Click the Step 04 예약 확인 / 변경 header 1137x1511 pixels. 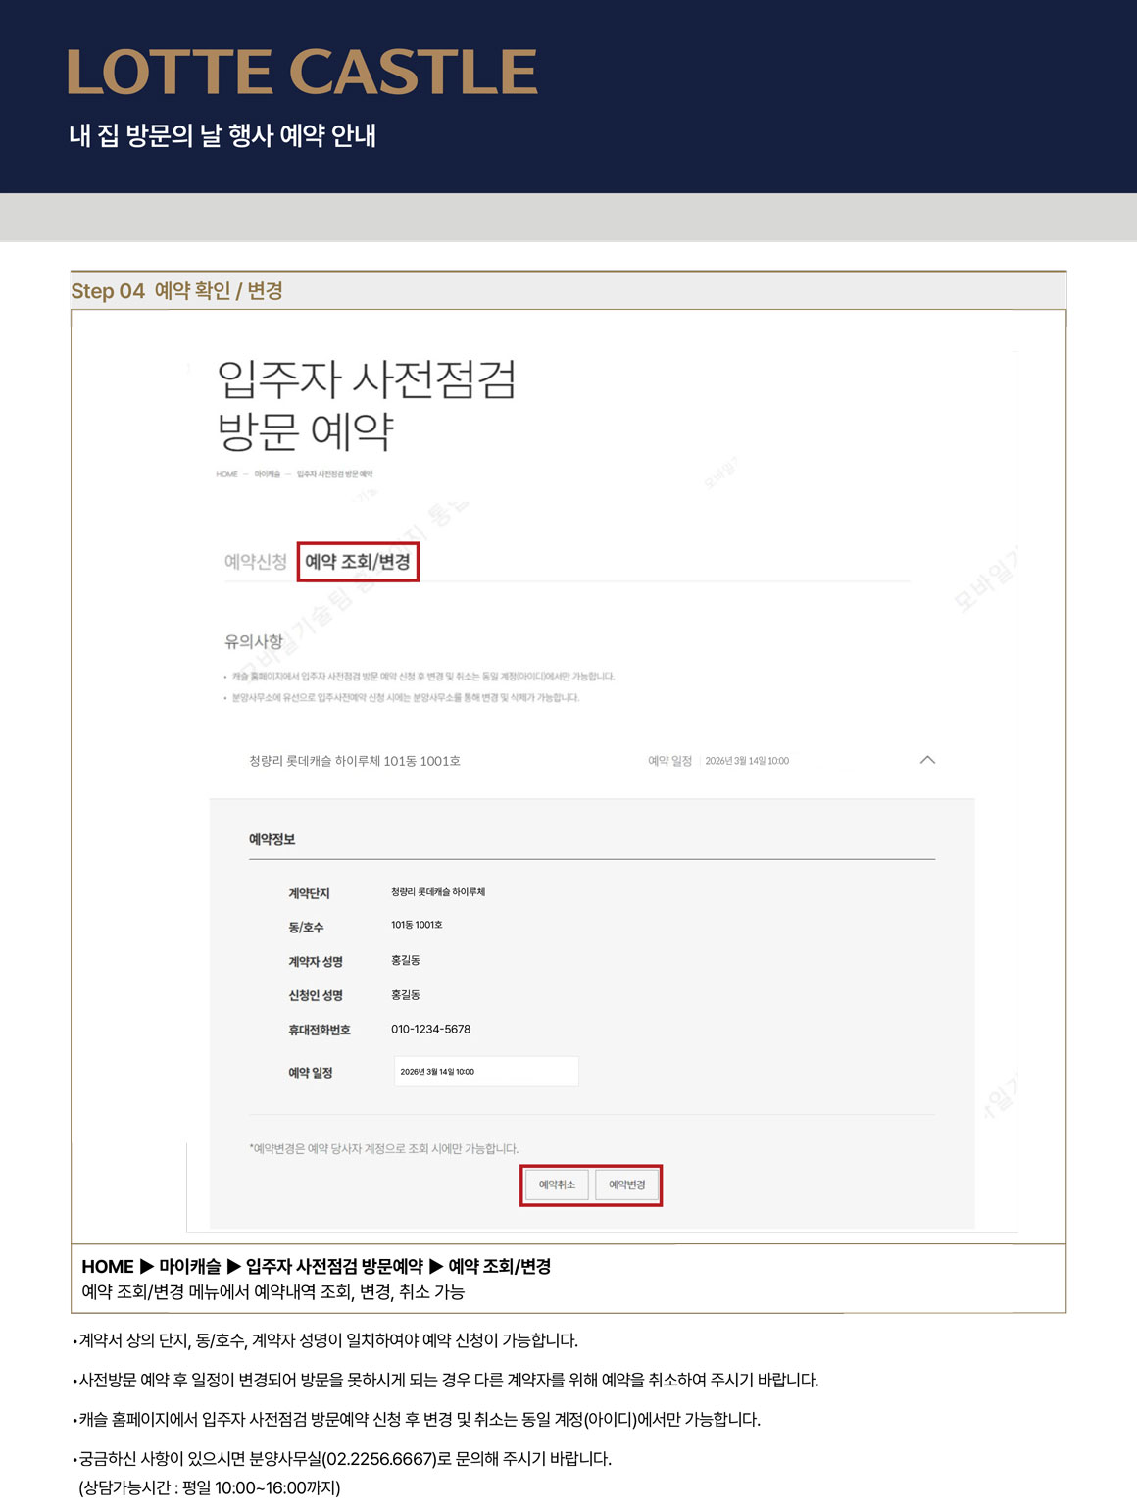point(176,291)
